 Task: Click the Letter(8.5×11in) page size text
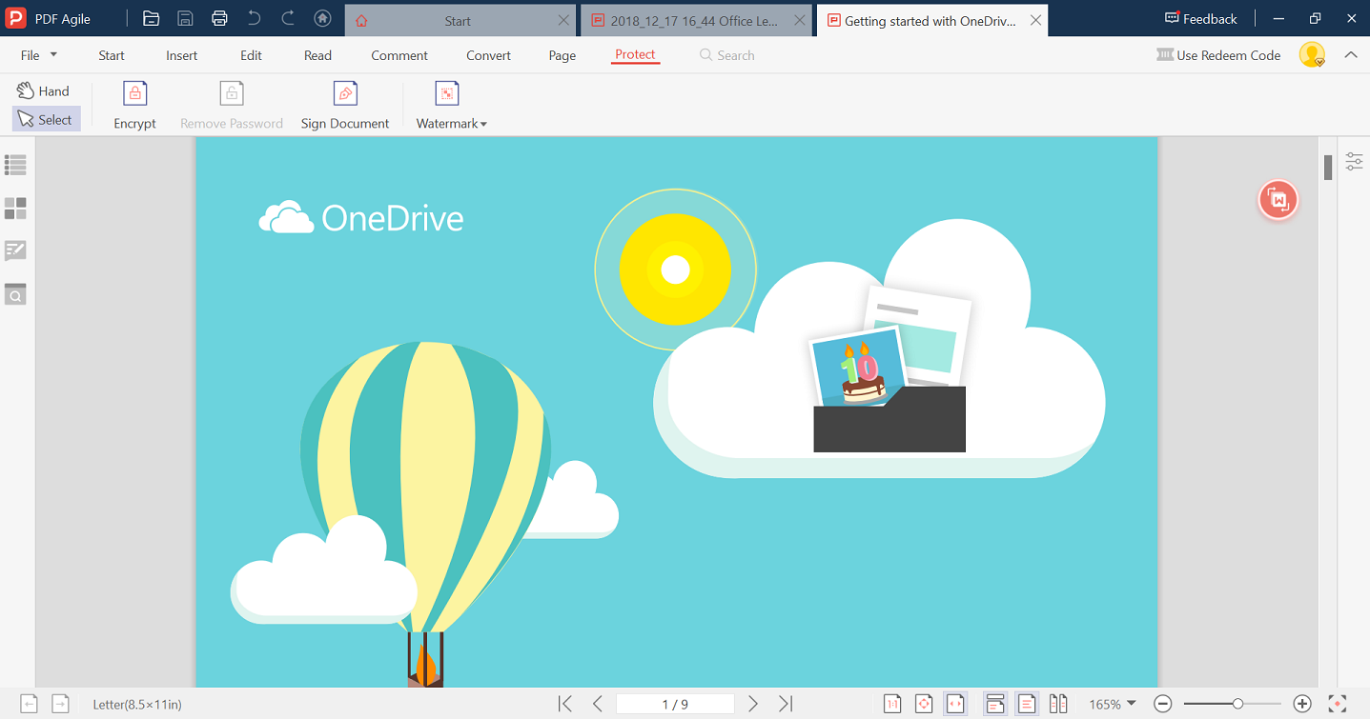point(137,705)
